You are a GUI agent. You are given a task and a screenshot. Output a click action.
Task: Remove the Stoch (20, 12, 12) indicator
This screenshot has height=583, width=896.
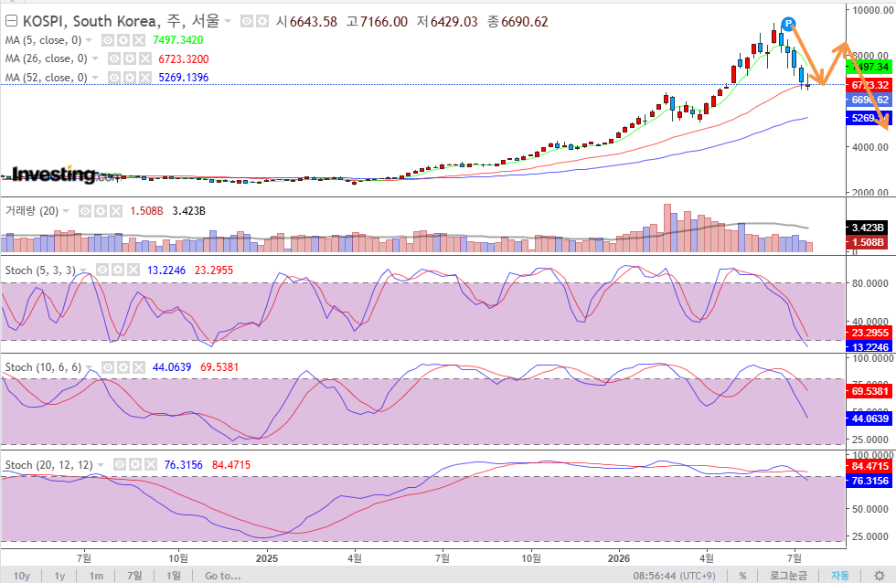pos(150,465)
